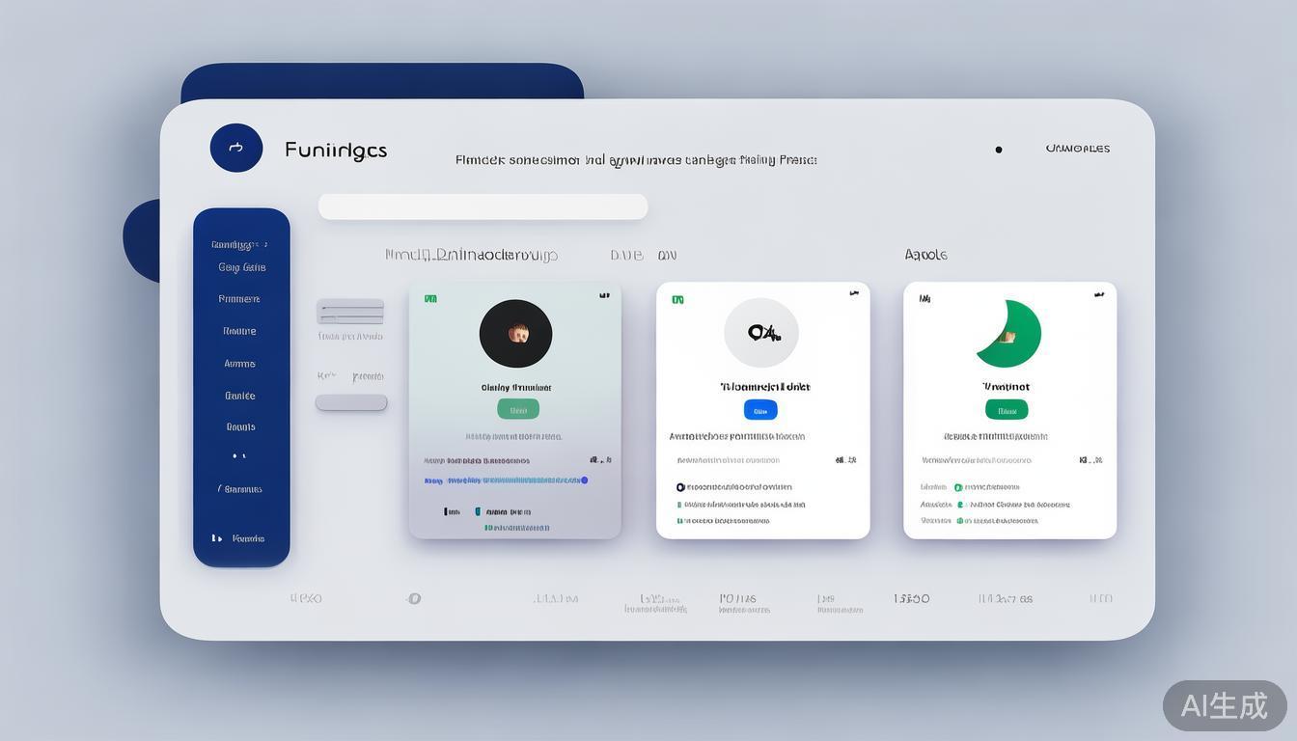
Task: Open the Aumne item in the blue sidebar
Action: pyautogui.click(x=239, y=364)
